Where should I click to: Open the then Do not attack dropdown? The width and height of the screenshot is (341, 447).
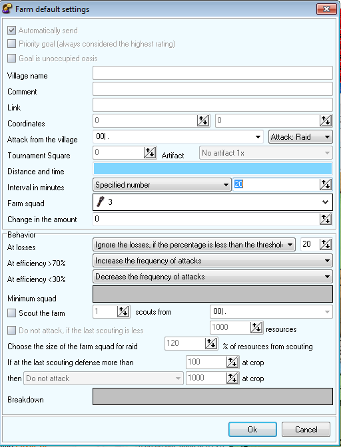(103, 378)
